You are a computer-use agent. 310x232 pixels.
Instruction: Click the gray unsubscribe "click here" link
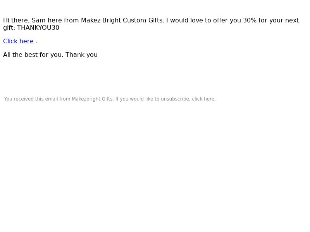[203, 99]
